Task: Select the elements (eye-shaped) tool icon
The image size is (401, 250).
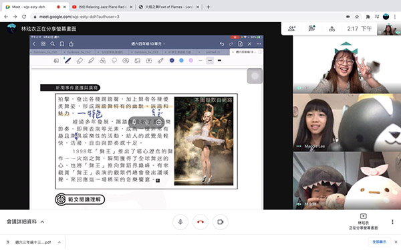Action: pos(126,61)
